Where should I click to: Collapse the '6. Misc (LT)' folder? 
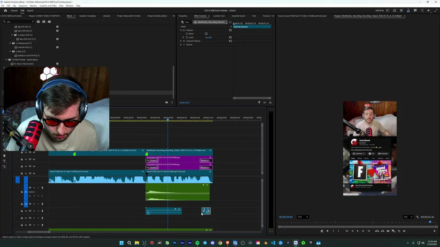(x=10, y=51)
